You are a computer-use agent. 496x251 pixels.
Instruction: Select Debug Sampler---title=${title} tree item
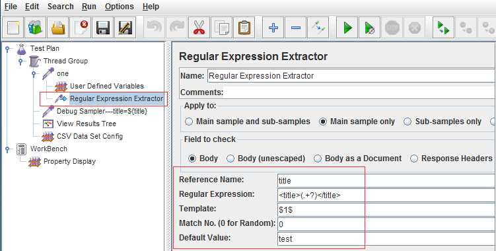[102, 111]
